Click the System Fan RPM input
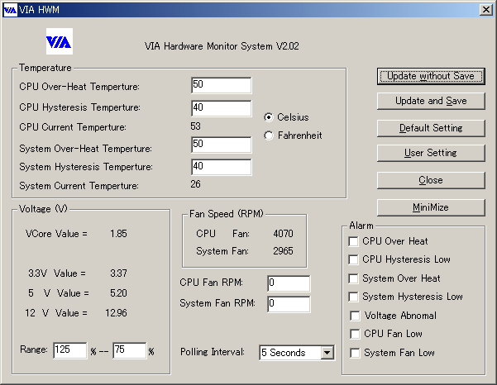The image size is (497, 385). pos(289,304)
